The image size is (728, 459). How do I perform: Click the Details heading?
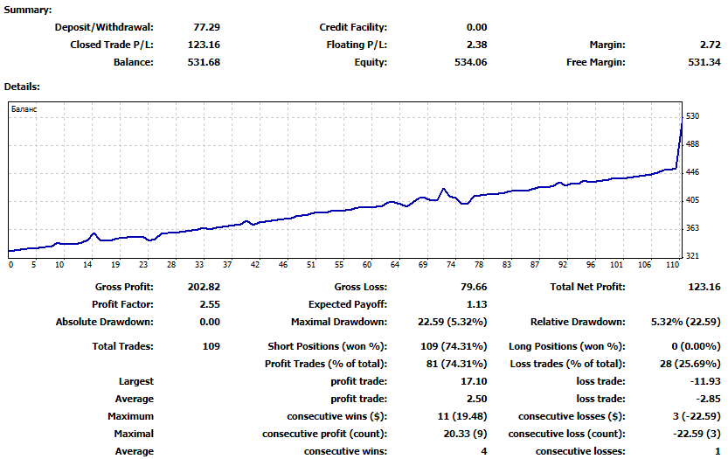[22, 87]
